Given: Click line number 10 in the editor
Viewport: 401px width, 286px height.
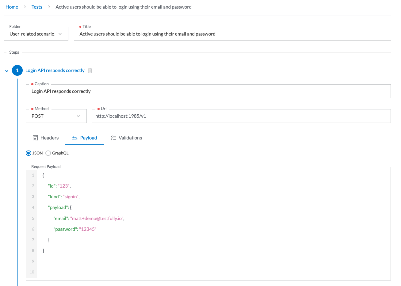Looking at the screenshot, I should (32, 272).
